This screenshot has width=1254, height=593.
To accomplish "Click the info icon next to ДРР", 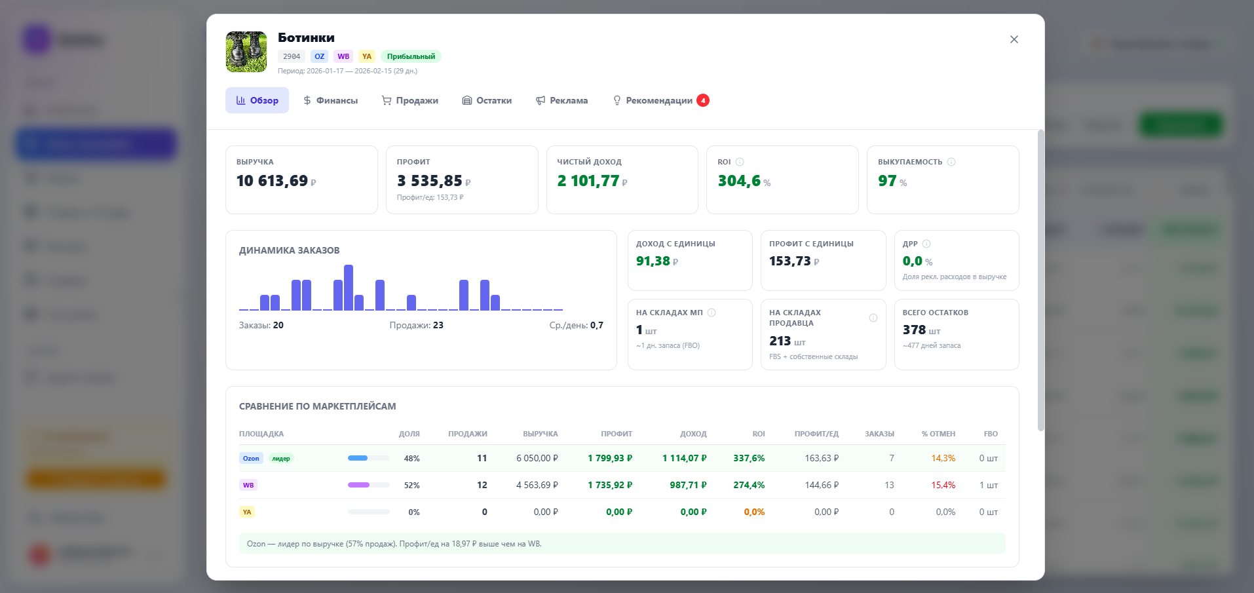I will (x=926, y=244).
